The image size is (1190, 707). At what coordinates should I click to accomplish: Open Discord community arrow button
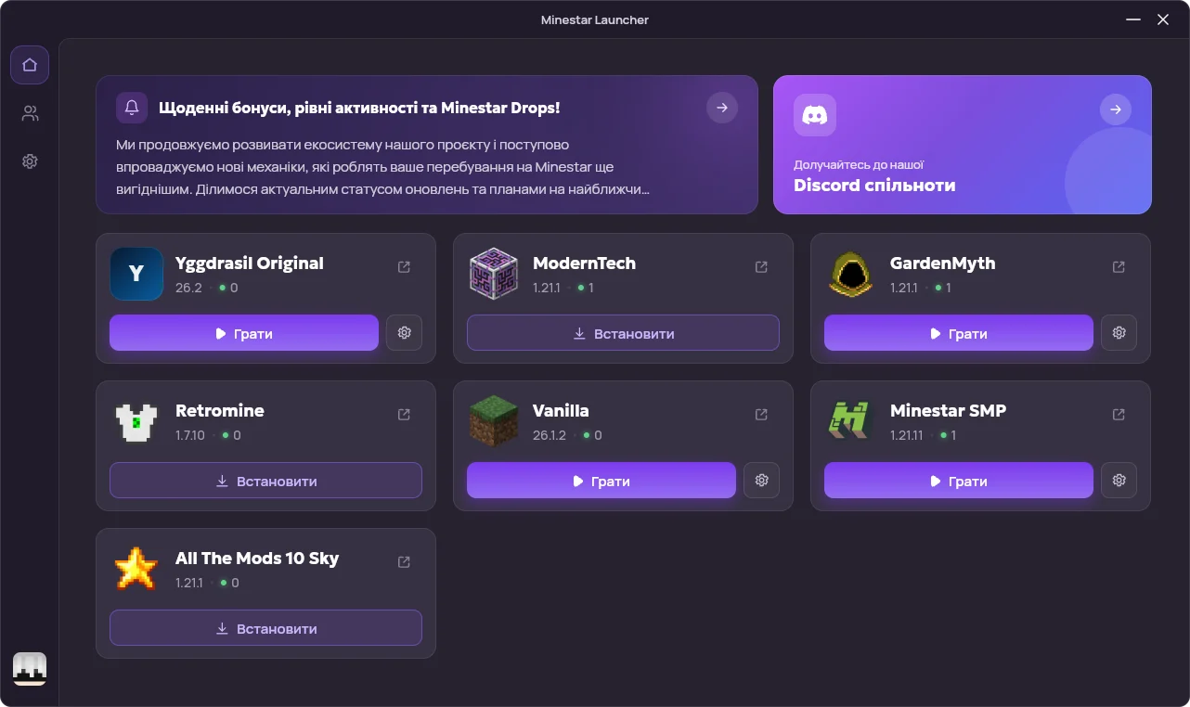[x=1116, y=109]
